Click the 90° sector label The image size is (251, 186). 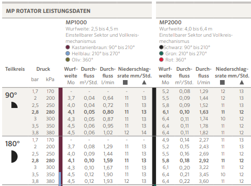click(x=11, y=95)
